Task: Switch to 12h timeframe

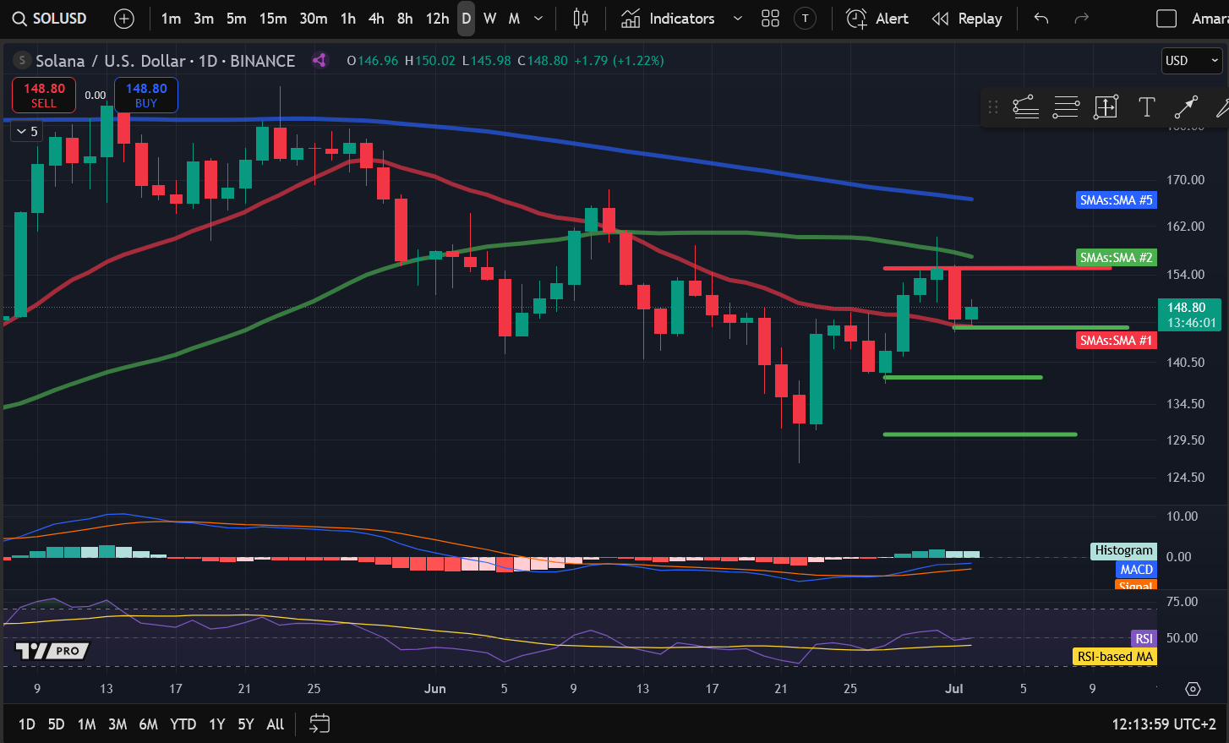Action: (x=437, y=19)
